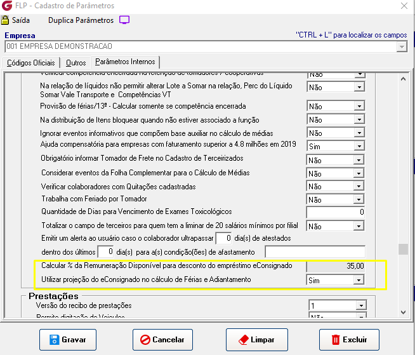Open dropdown for distribuição de Itens bloquear
This screenshot has height=355, width=415.
(359, 120)
